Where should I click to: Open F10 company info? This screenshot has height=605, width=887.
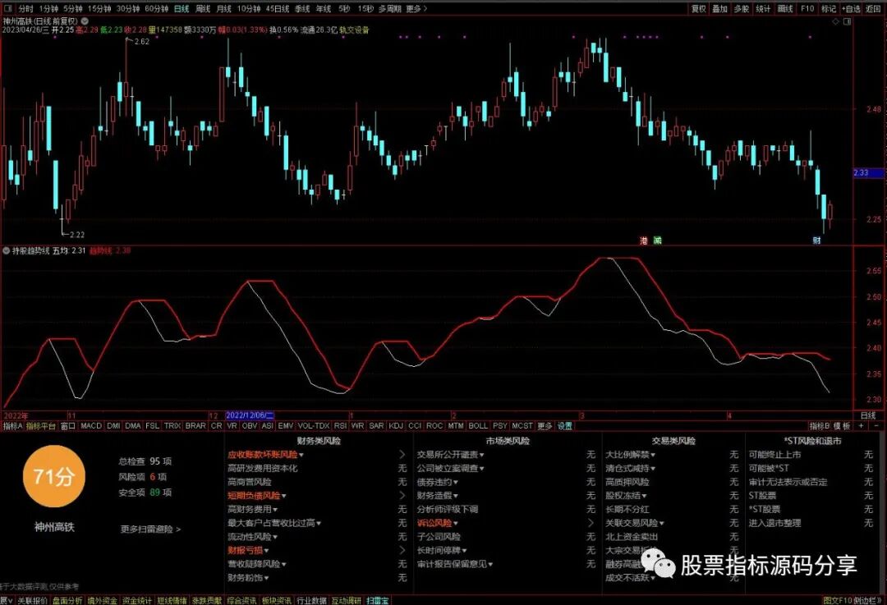[807, 8]
